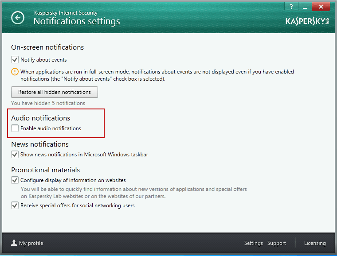Click the My profile person icon

pos(14,243)
